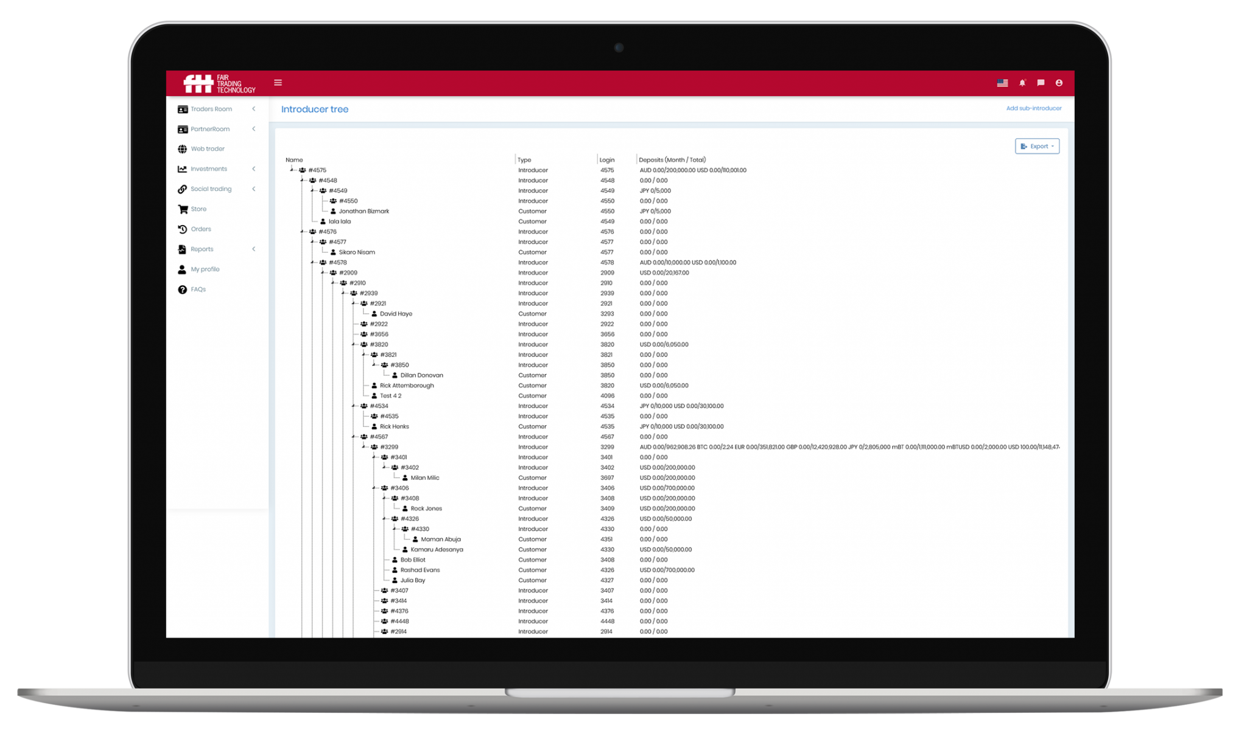Click the US flag language icon

tap(1002, 83)
